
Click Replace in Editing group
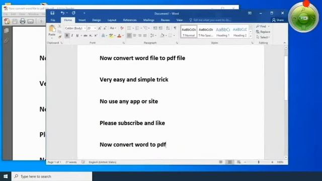[x=263, y=32]
